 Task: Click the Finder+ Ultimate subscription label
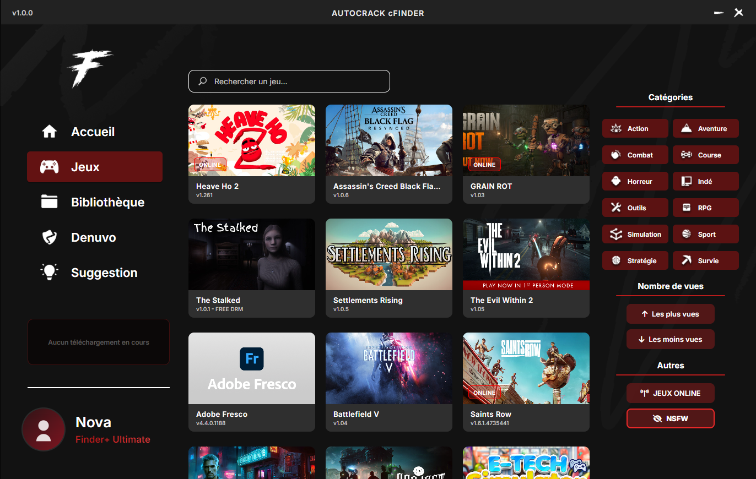[x=113, y=439]
